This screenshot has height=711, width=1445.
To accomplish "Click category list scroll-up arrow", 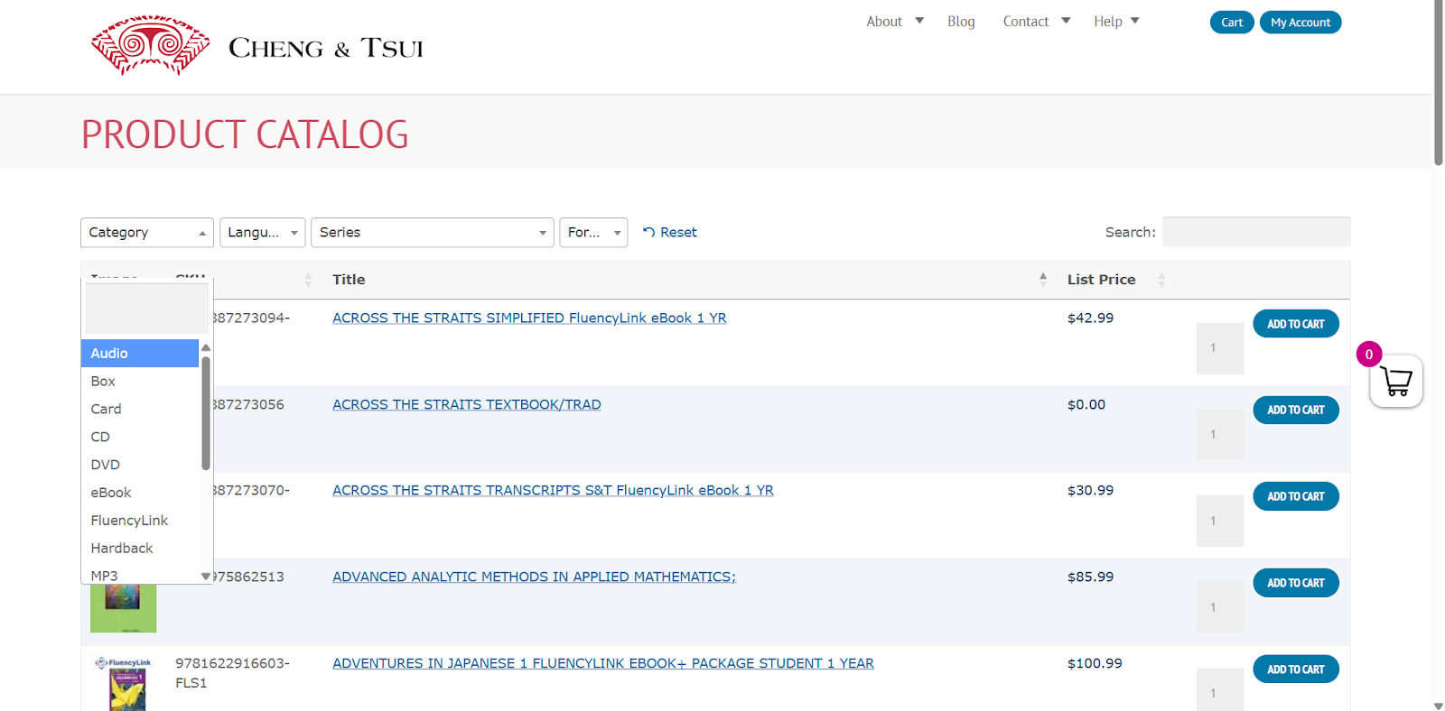I will tap(206, 347).
